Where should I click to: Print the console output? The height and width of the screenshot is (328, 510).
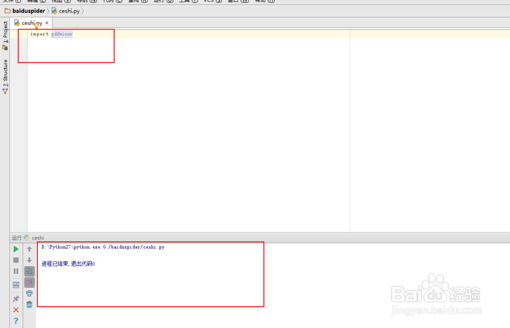coord(29,293)
